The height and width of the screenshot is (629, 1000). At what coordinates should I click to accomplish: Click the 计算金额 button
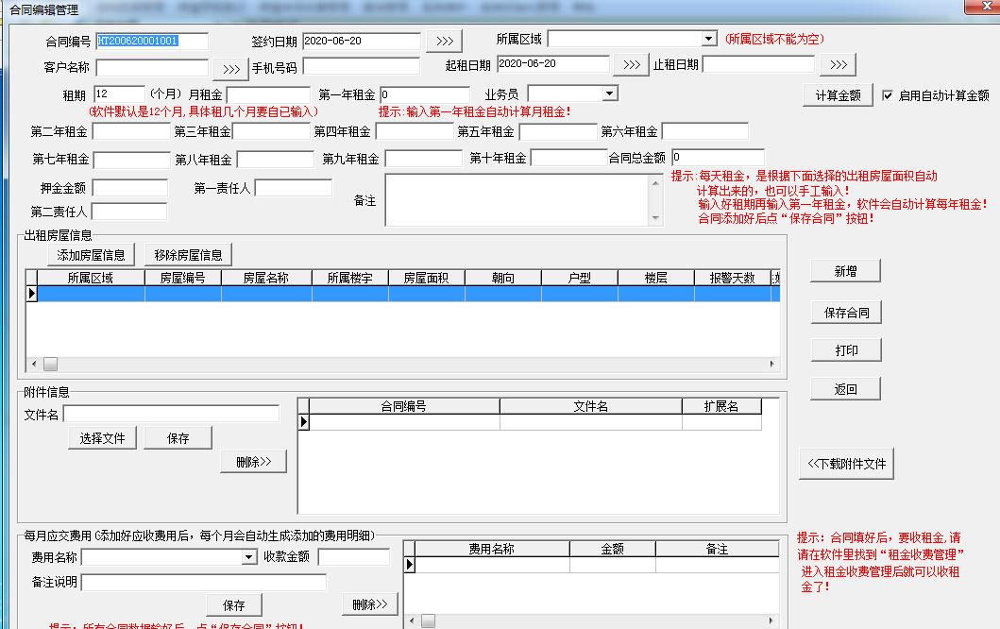(838, 95)
